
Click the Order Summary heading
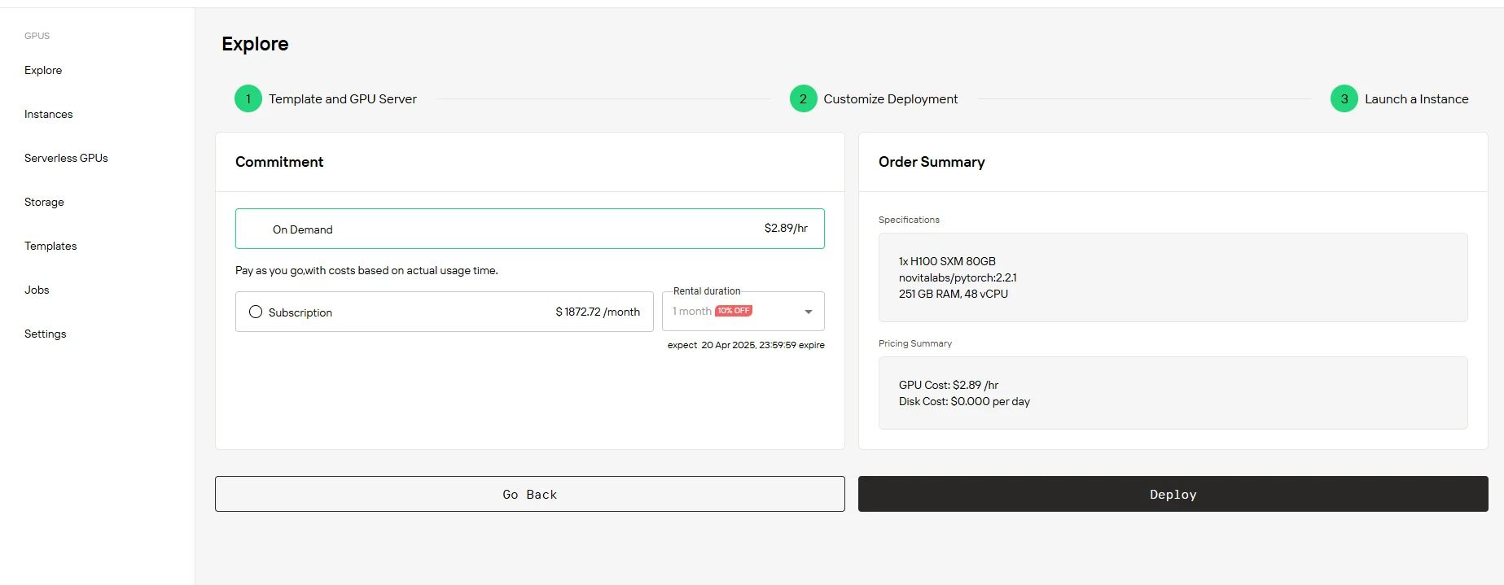click(932, 162)
